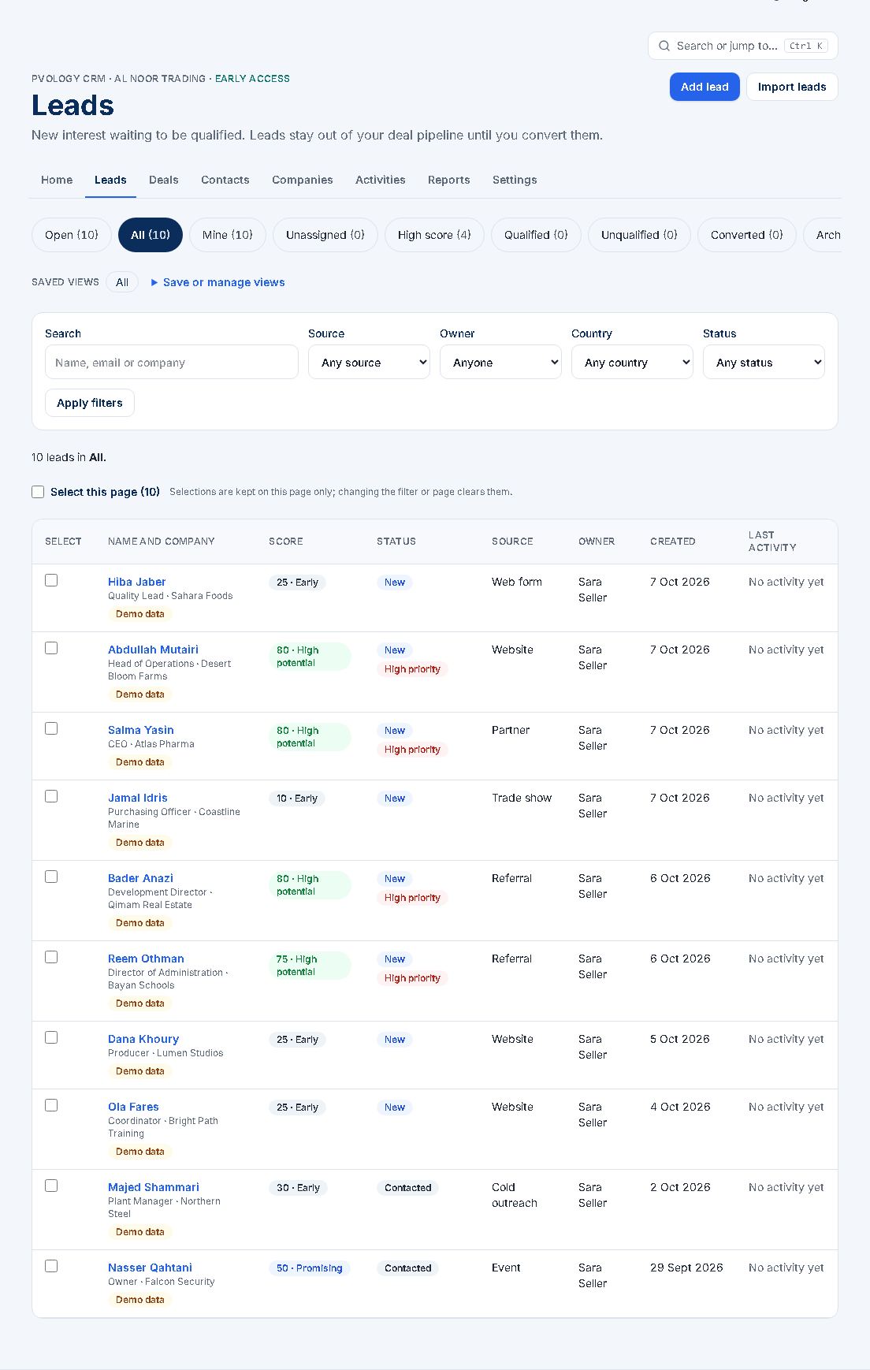Image resolution: width=870 pixels, height=1370 pixels.
Task: Click the Import leads button
Action: tap(792, 87)
